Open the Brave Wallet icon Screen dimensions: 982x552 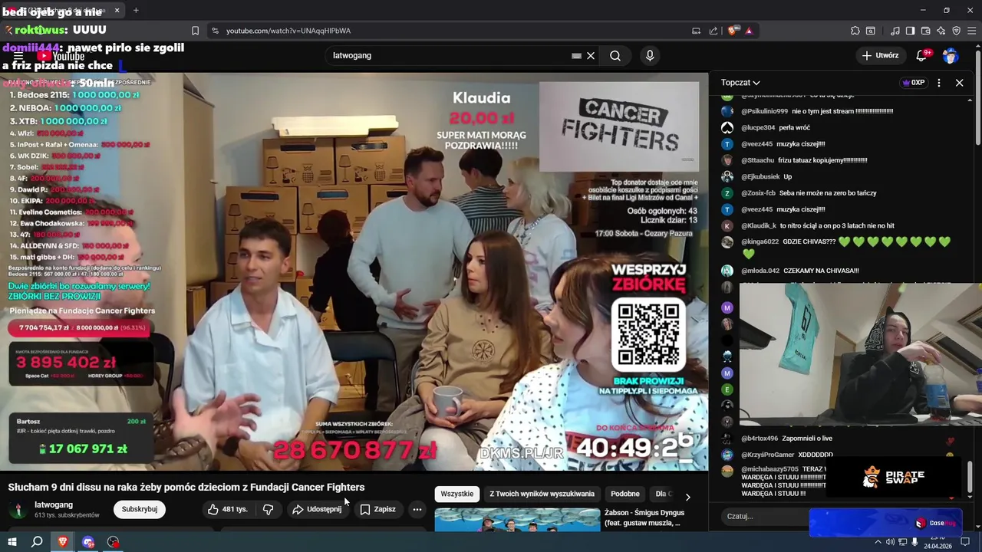point(925,31)
